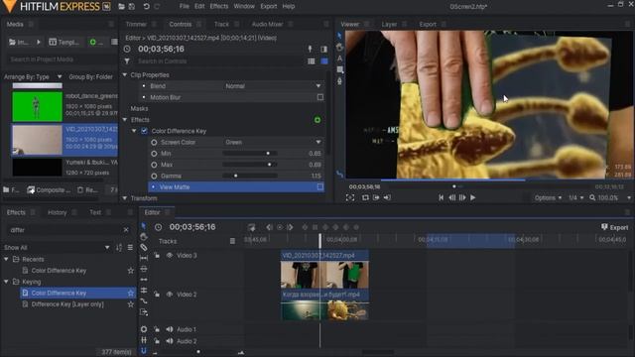
Task: Click the pin icon in Controls panel
Action: [311, 49]
